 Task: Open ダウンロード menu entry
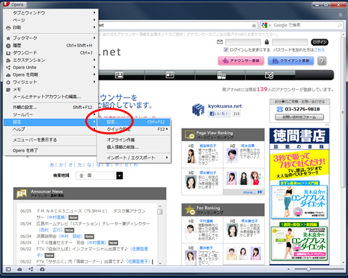[x=51, y=53]
